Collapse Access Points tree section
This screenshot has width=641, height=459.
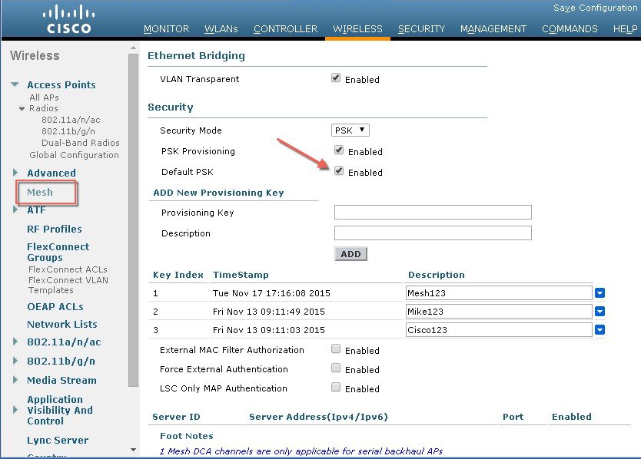(x=15, y=84)
